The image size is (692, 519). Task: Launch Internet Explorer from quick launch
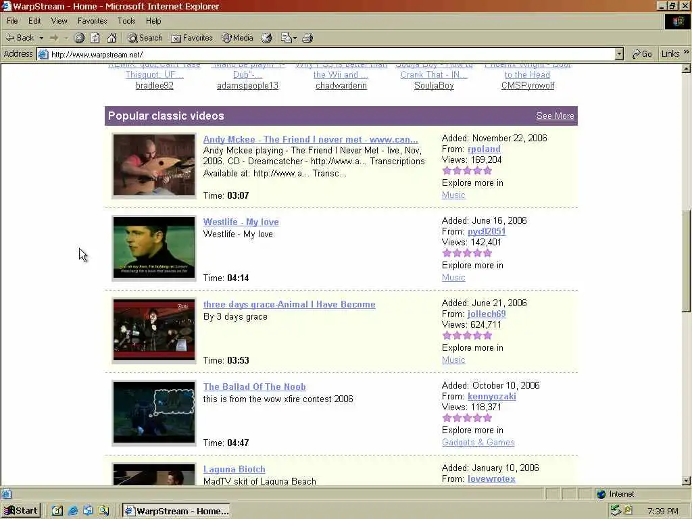click(x=73, y=511)
